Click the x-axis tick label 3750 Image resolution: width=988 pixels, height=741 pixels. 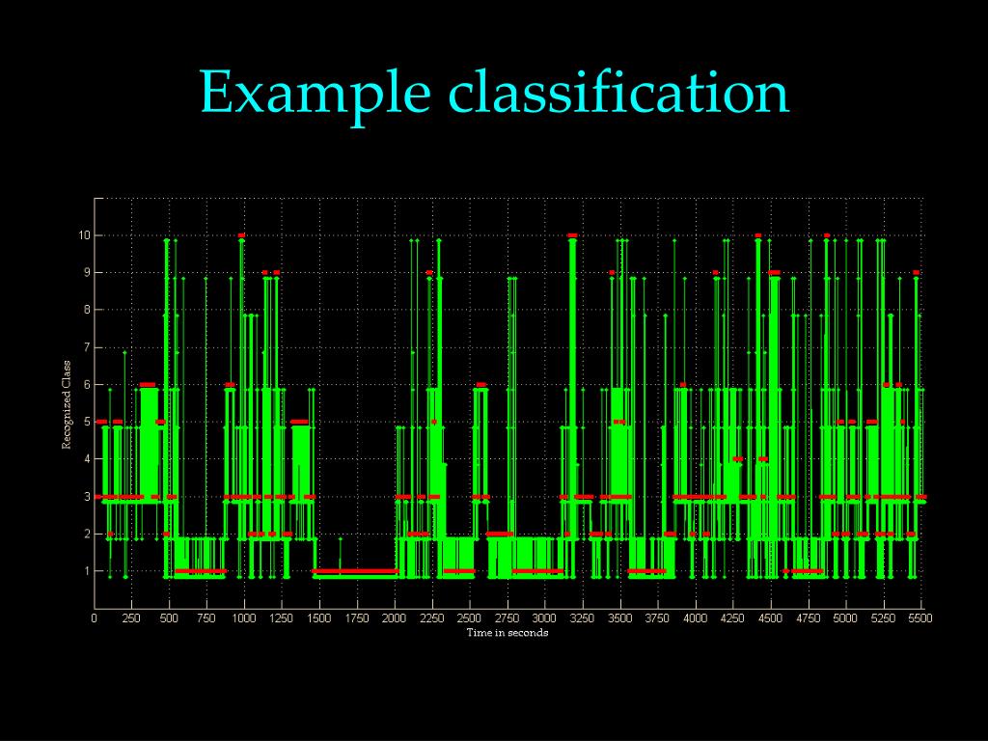(657, 618)
